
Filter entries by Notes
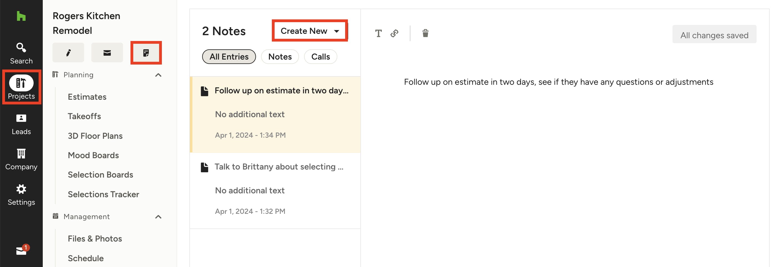[280, 57]
